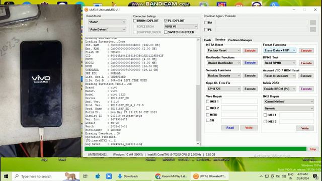Click the browse button for the PL file
This screenshot has height=181, width=322.
313,30
